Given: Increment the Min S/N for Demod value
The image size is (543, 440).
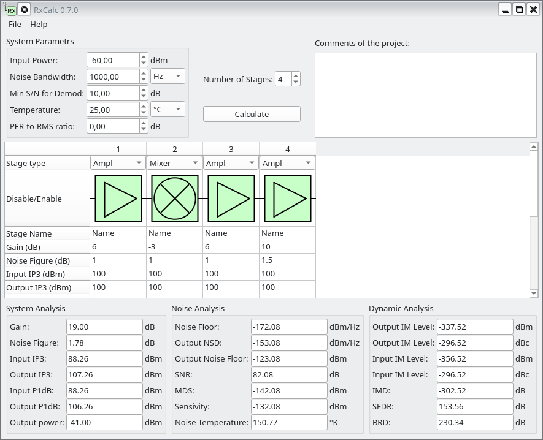Looking at the screenshot, I should tap(144, 90).
